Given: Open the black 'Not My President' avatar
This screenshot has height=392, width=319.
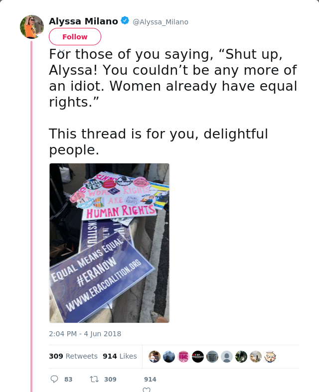Looking at the screenshot, I should point(198,357).
